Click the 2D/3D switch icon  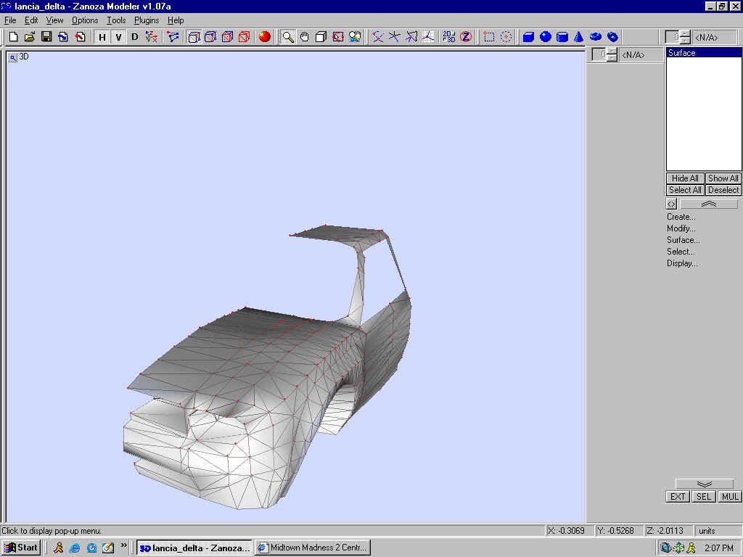tap(449, 37)
